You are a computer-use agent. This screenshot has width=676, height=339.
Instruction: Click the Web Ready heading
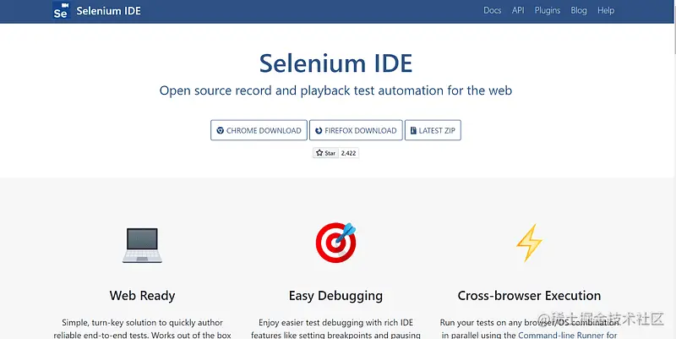pos(142,296)
